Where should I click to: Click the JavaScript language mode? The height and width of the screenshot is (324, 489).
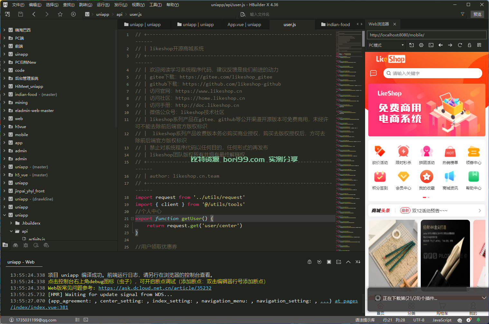click(x=442, y=320)
